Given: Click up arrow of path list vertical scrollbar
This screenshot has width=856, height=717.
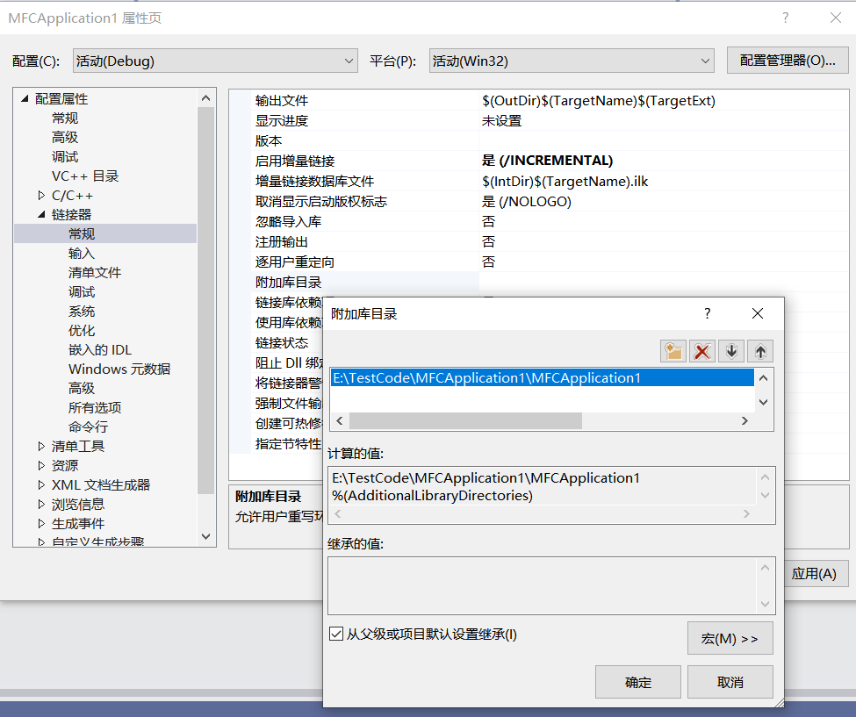Looking at the screenshot, I should click(x=764, y=377).
